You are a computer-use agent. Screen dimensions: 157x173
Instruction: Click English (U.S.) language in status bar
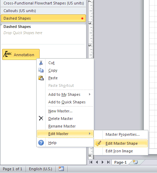(40, 169)
